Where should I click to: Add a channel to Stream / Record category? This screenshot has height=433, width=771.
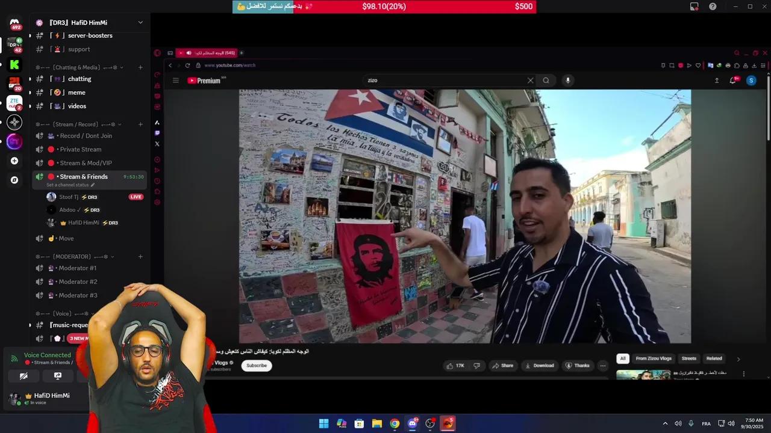pos(140,124)
